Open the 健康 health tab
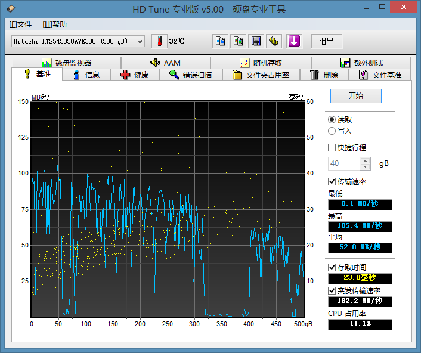This screenshot has height=353, width=421. 134,75
